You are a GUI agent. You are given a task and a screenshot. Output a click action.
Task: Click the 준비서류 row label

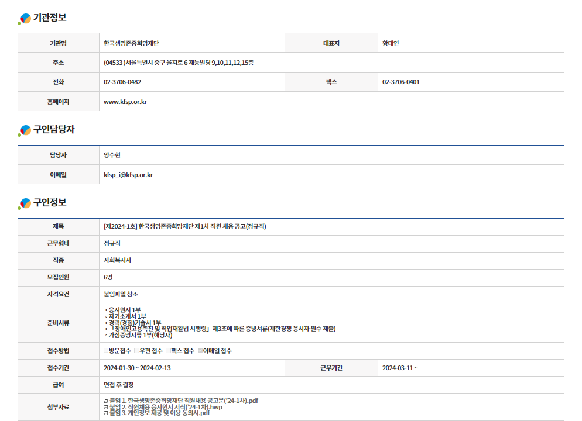pos(59,323)
